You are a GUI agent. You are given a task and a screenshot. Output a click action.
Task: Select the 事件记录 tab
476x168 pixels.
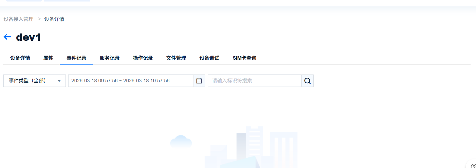pyautogui.click(x=76, y=58)
